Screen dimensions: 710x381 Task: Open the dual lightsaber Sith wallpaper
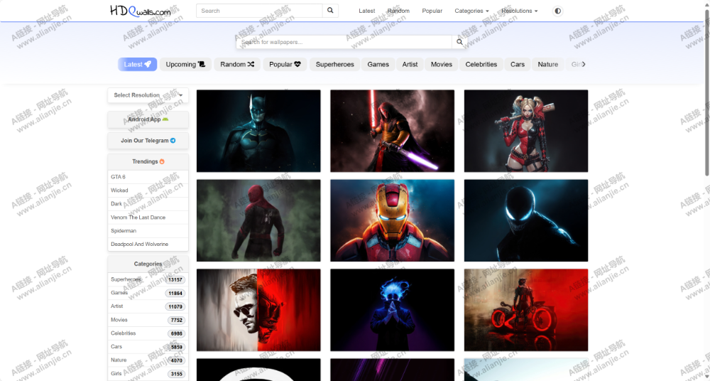tap(392, 131)
